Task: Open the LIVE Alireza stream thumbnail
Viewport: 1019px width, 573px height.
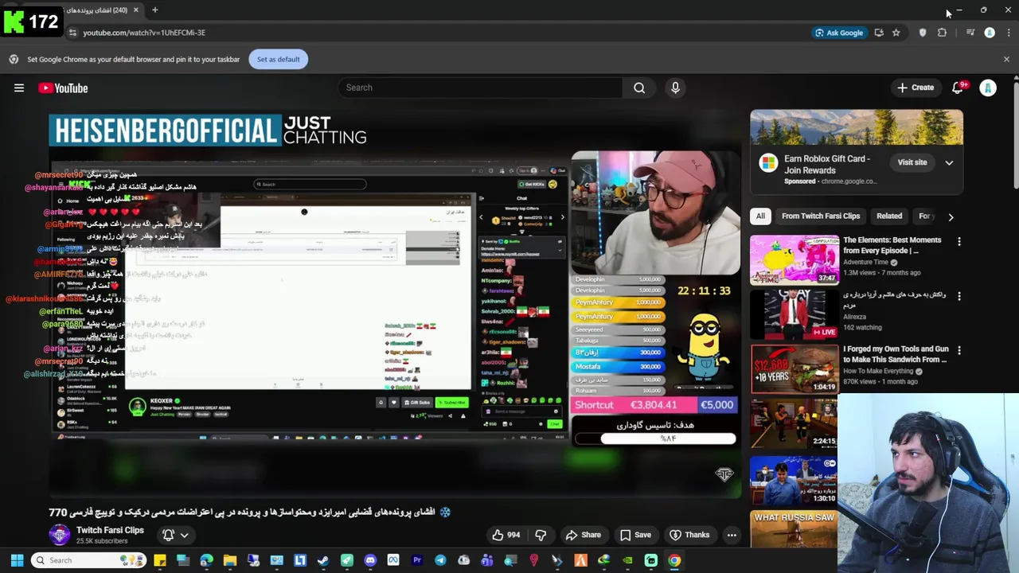Action: [795, 314]
